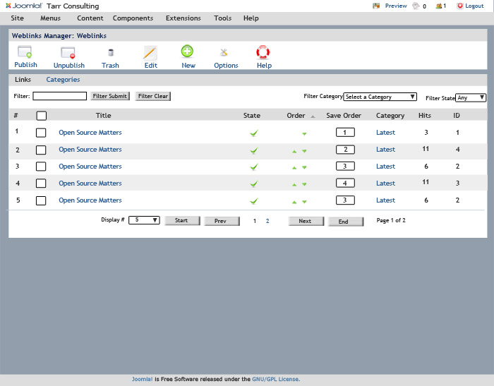Click the New green plus icon
Image resolution: width=494 pixels, height=386 pixels.
188,52
